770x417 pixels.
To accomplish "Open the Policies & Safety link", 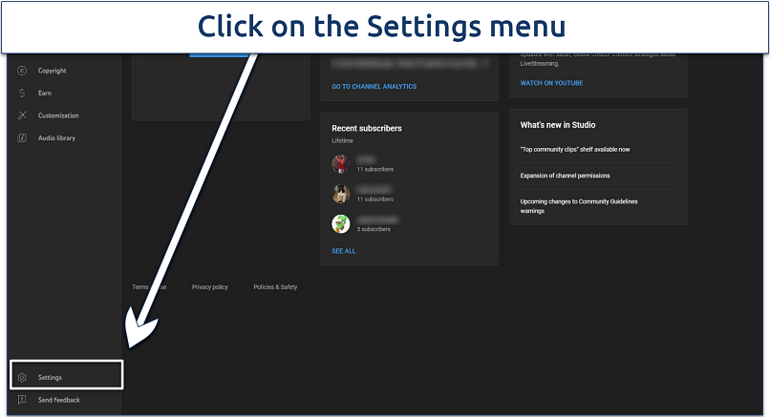I will (275, 287).
